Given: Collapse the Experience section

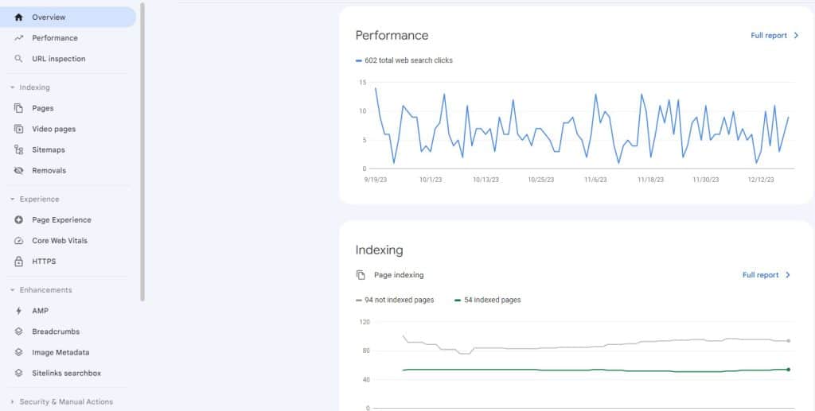Looking at the screenshot, I should point(12,200).
